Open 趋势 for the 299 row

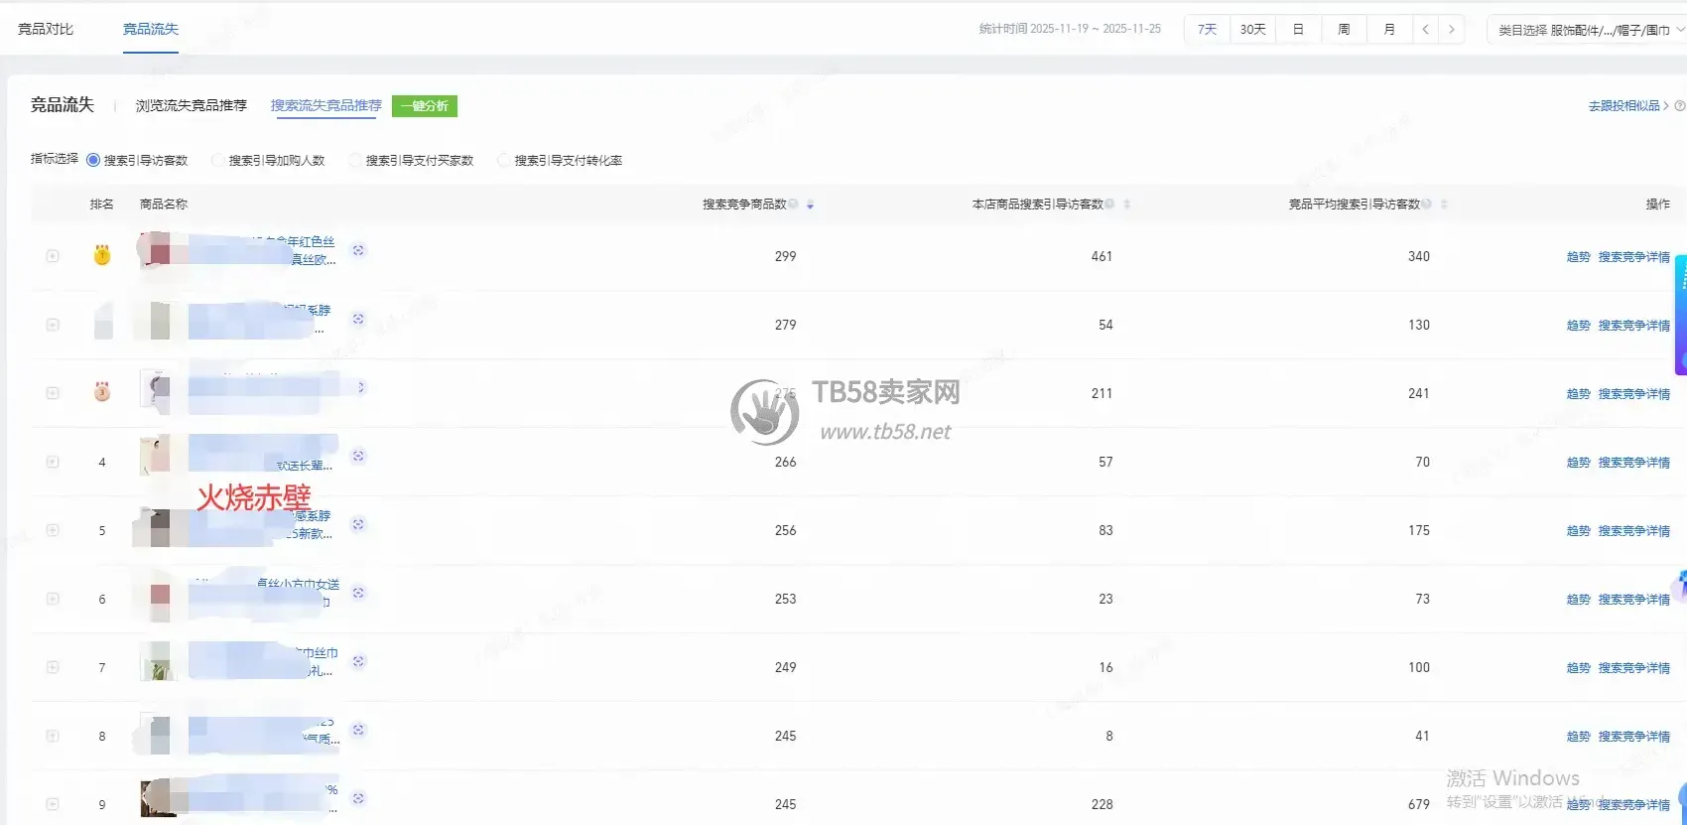pos(1578,257)
